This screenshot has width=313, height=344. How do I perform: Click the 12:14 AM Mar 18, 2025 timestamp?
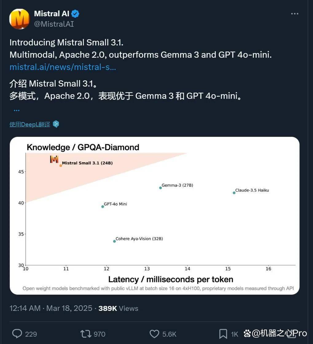pos(51,308)
